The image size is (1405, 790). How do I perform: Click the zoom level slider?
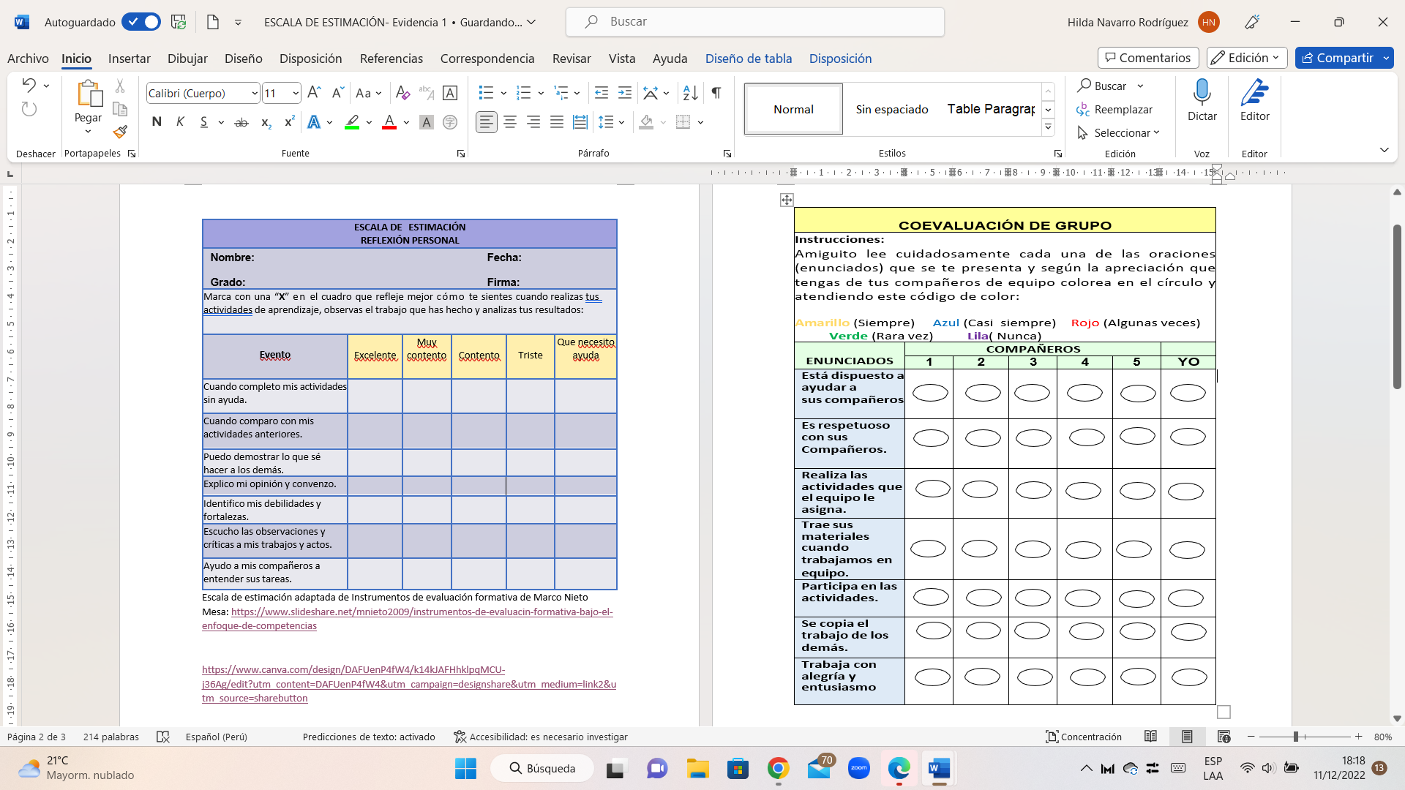click(1295, 737)
